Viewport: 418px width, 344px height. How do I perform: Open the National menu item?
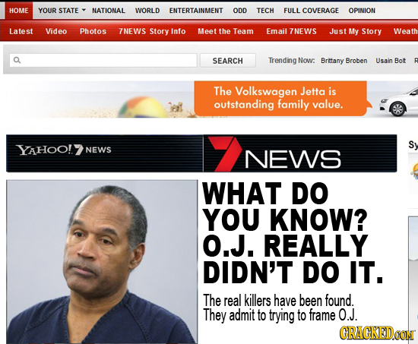click(x=109, y=11)
